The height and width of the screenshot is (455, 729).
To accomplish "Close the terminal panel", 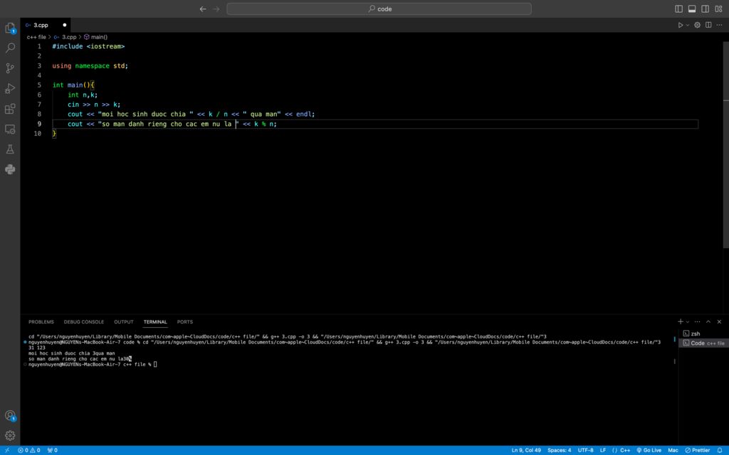I will click(719, 321).
